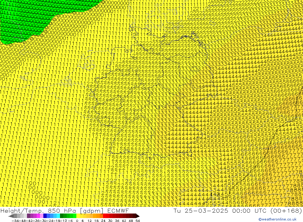Viewport: 303px width, 222px height.
Task: Click the dark brown right arrow of the colour scale
Action: (x=138, y=216)
